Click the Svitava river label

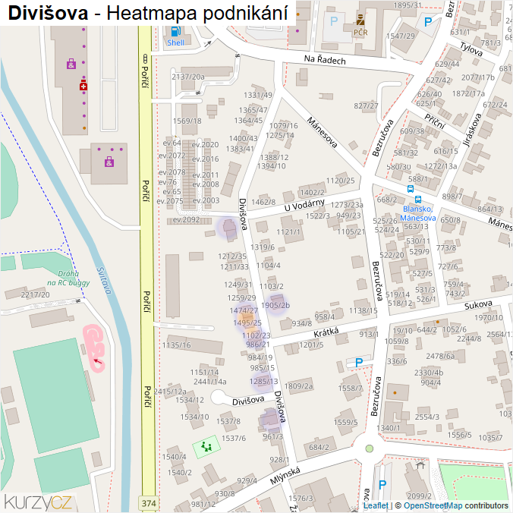[105, 281]
